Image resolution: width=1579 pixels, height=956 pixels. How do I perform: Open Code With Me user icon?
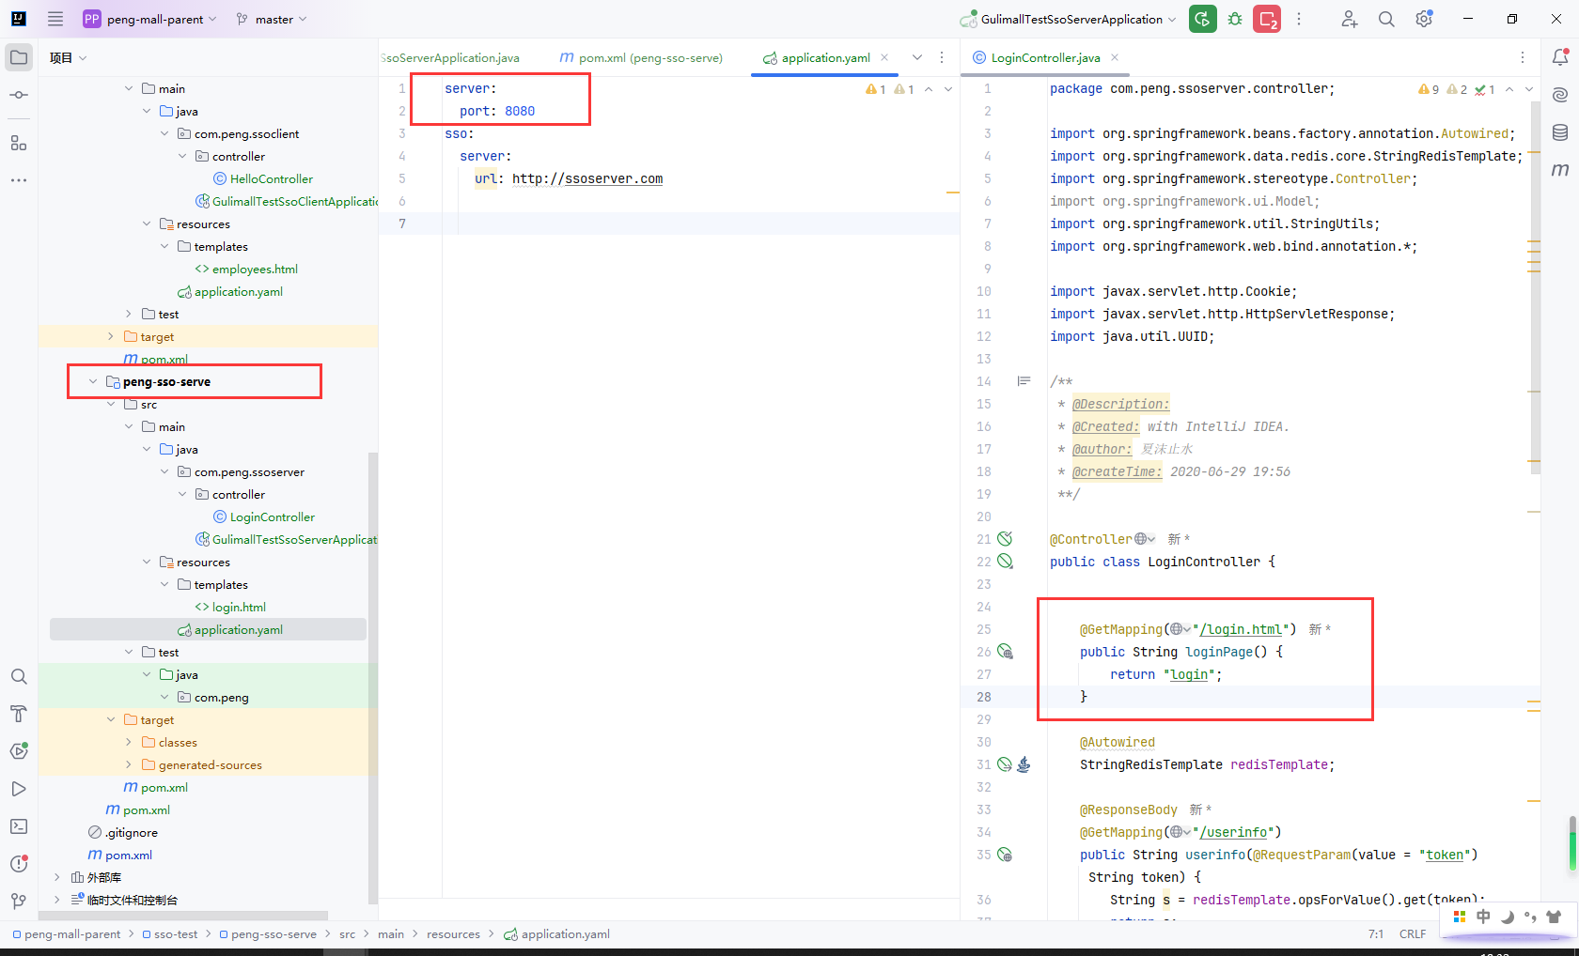click(1350, 19)
